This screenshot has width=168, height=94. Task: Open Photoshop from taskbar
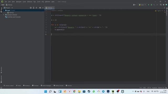tap(108, 91)
